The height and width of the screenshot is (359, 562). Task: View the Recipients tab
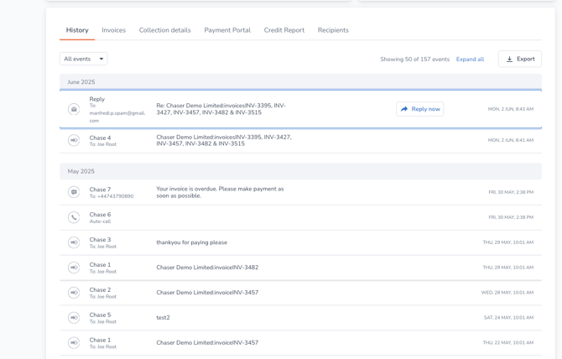coord(333,30)
